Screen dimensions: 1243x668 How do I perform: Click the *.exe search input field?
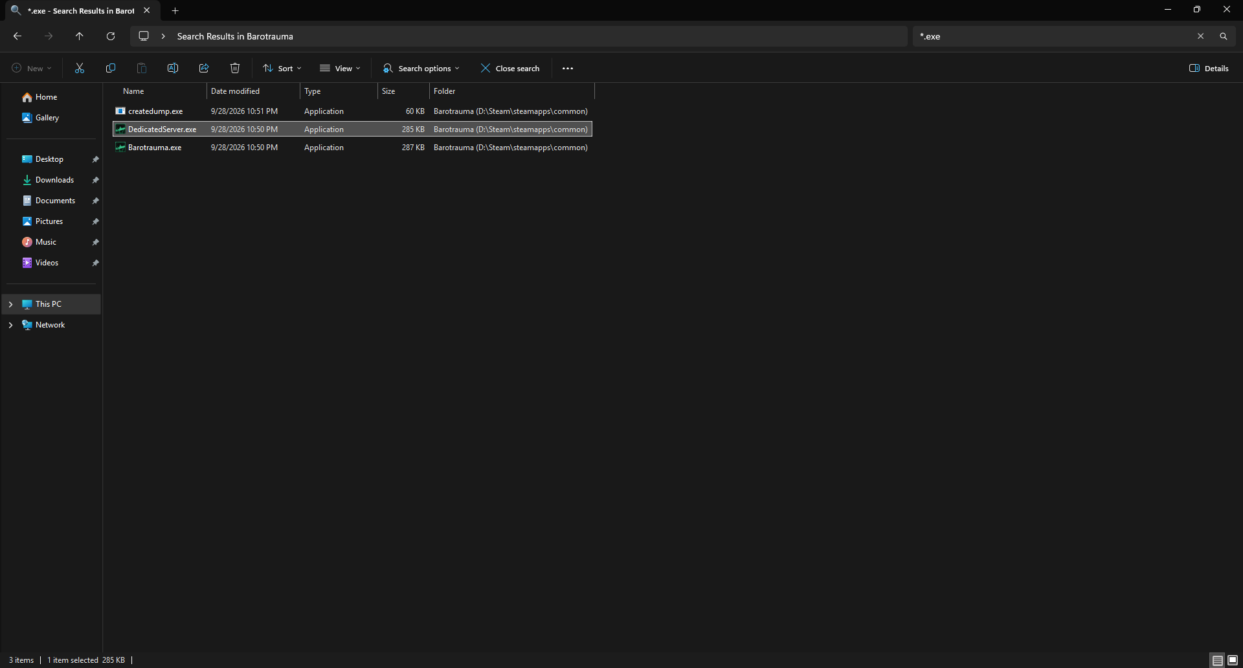(1055, 36)
